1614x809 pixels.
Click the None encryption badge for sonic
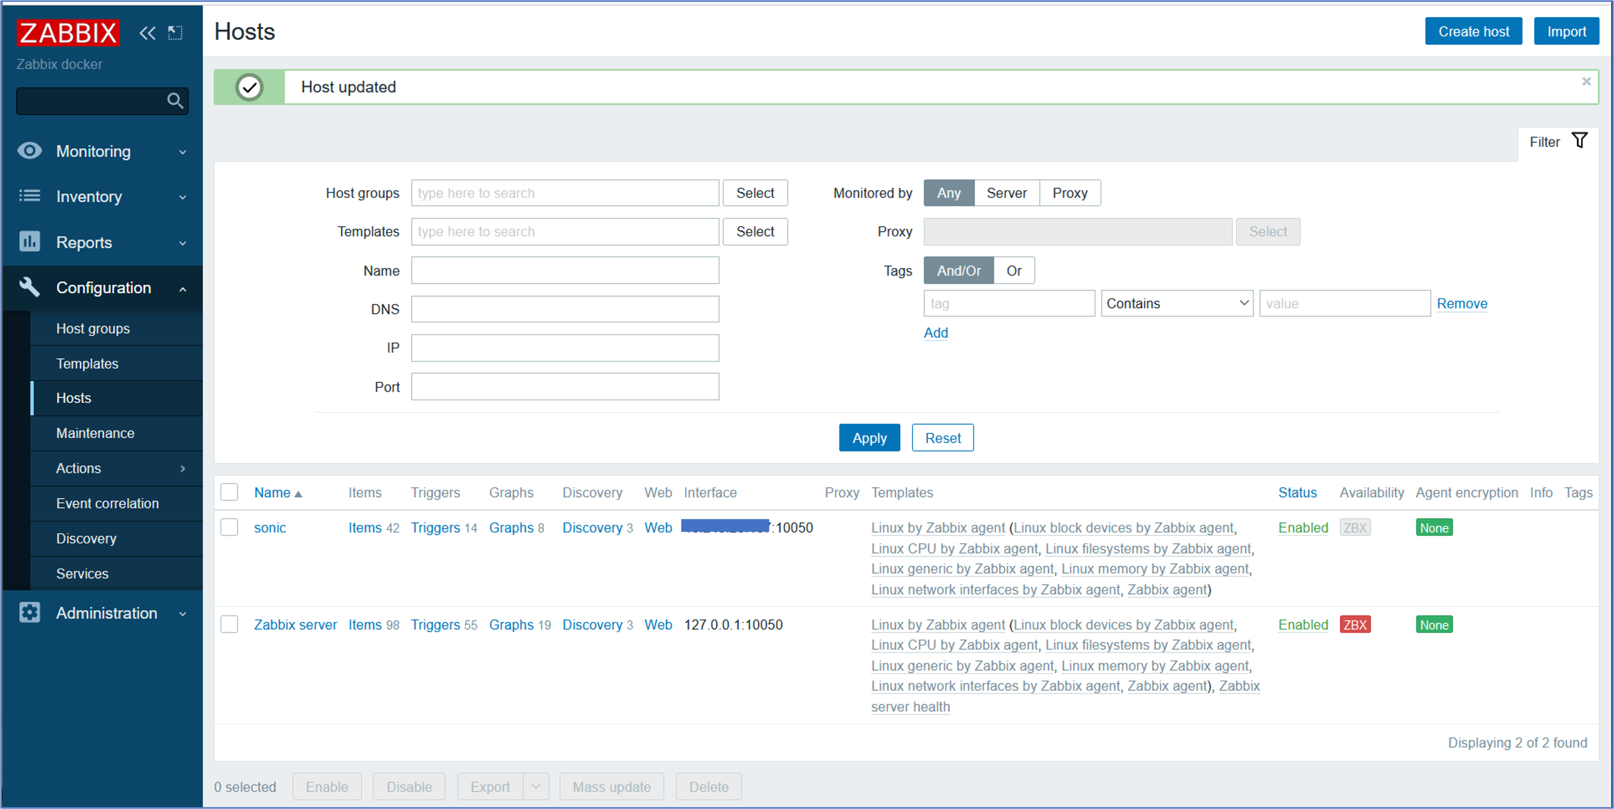point(1433,527)
